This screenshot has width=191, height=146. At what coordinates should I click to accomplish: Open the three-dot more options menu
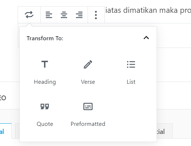point(96,15)
